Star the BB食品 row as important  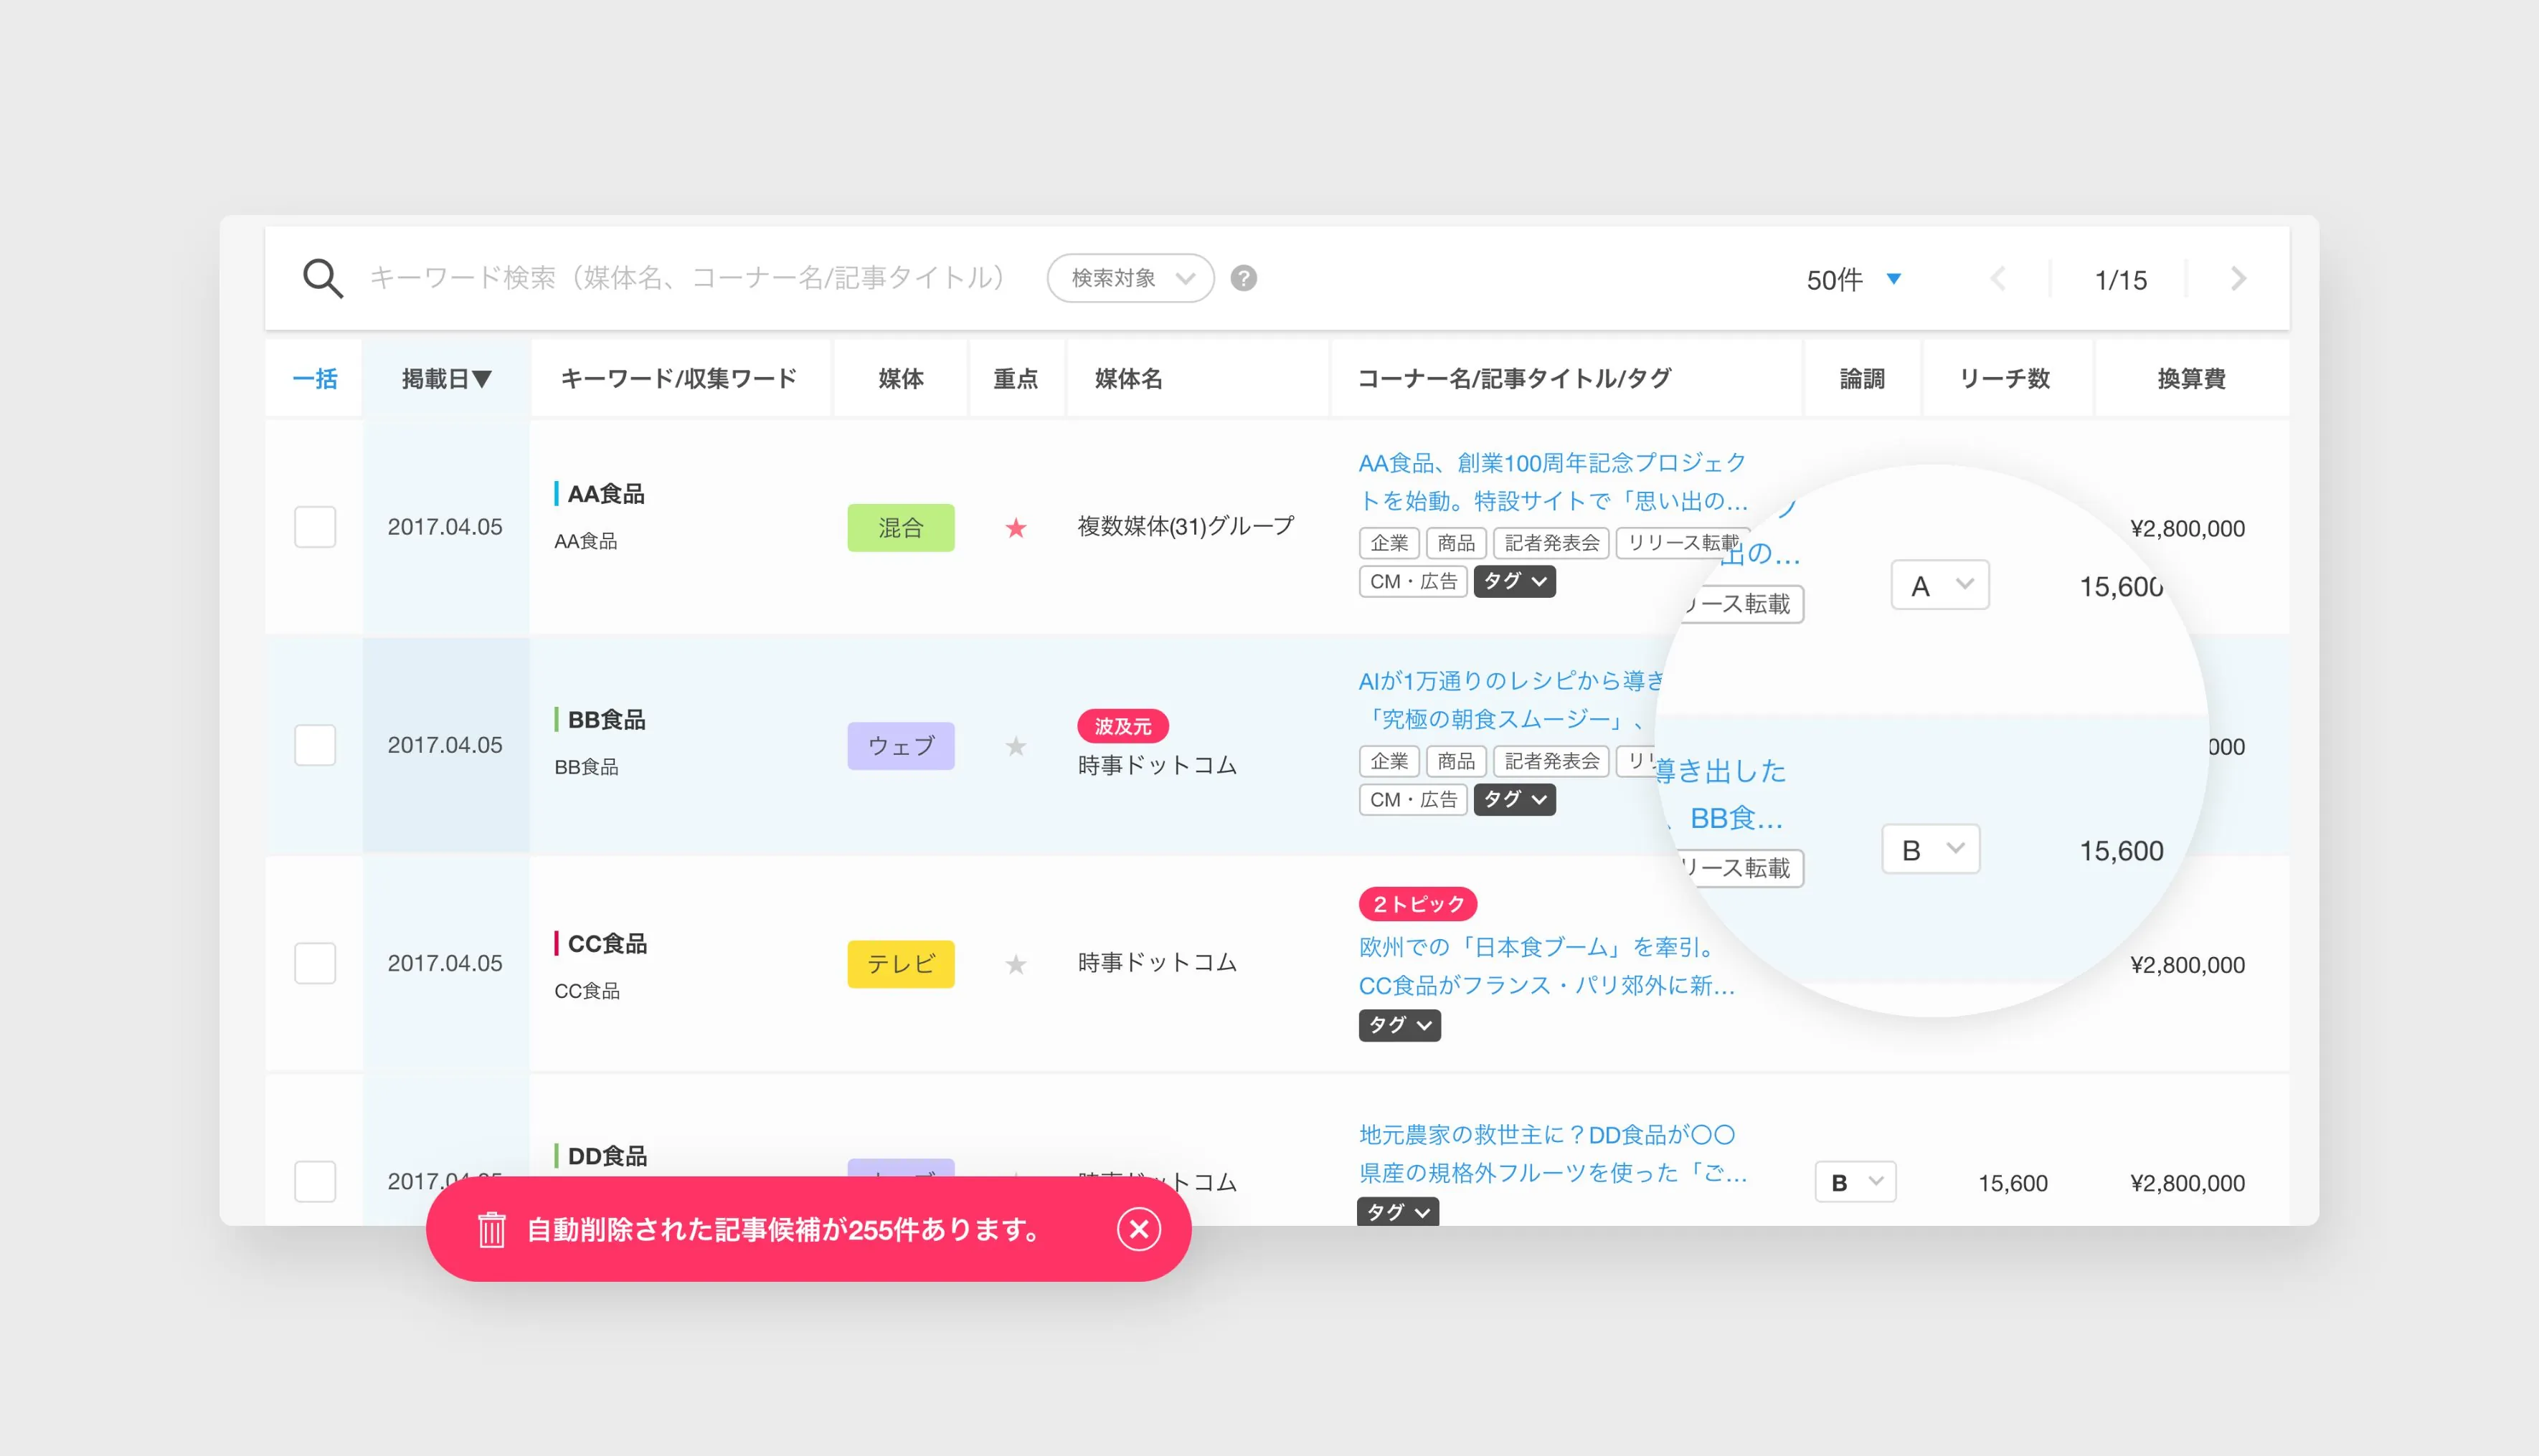(1016, 746)
